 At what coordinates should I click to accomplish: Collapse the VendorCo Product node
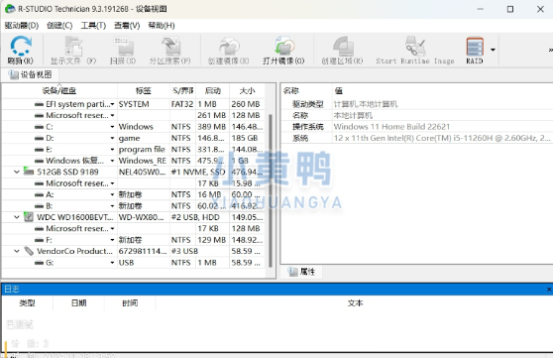tap(17, 251)
